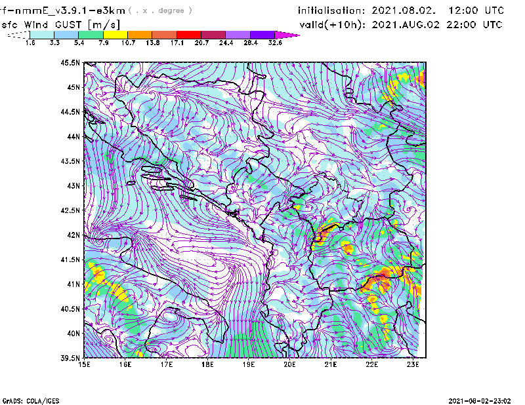Click the 19E longitude label
525x405 pixels.
coord(249,364)
